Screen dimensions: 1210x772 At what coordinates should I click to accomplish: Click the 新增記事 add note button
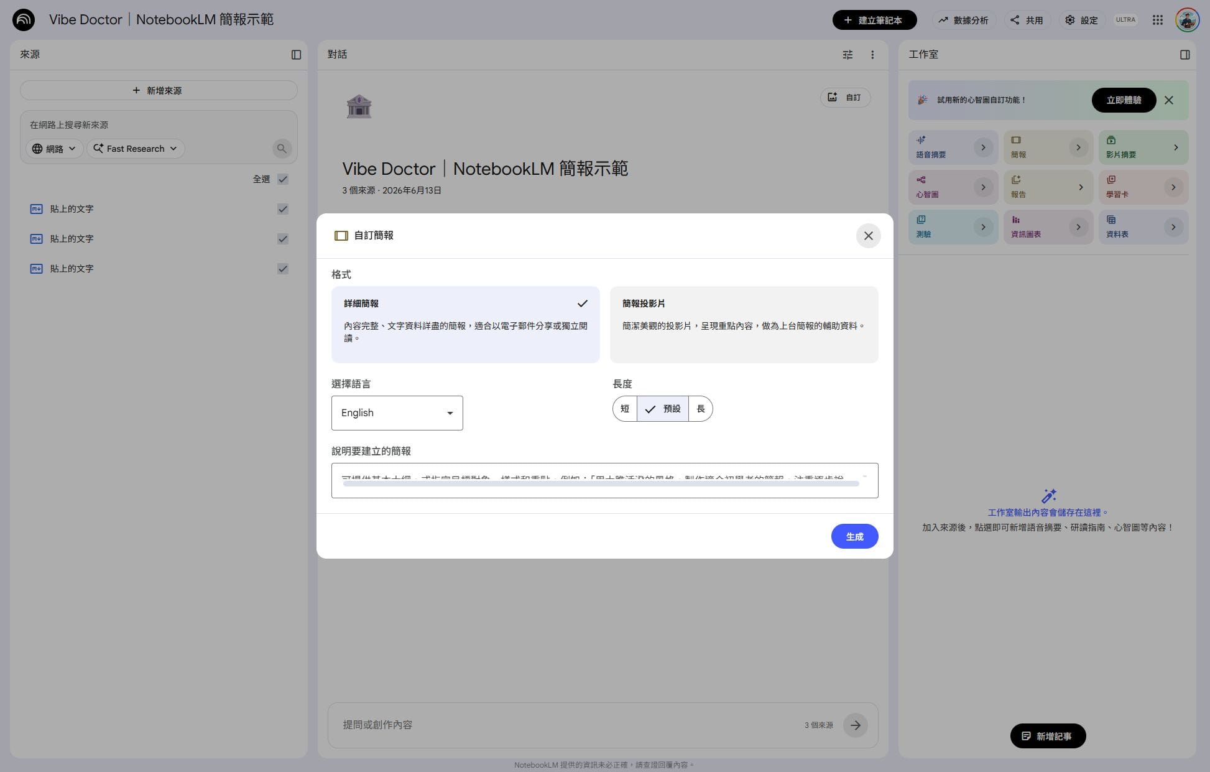tap(1048, 736)
